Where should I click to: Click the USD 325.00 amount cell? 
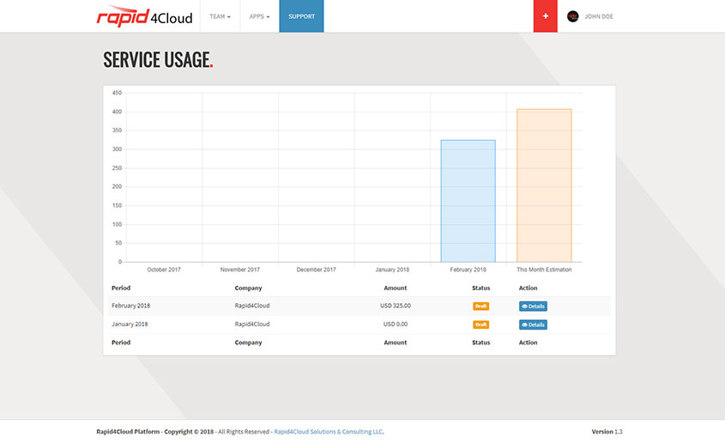396,306
